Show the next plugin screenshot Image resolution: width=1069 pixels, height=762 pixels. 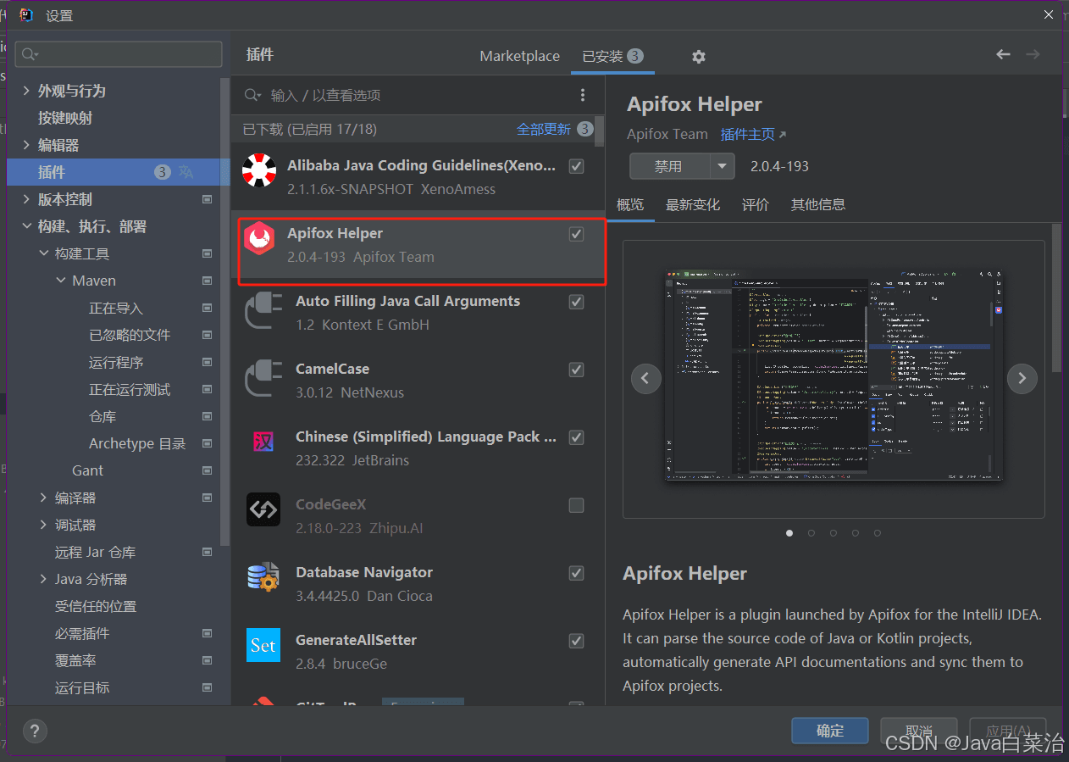pos(1022,378)
